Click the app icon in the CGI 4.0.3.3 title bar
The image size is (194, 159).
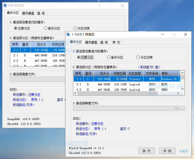[x=6, y=5]
